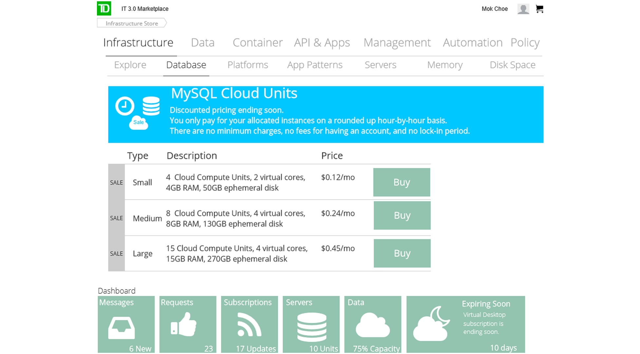Click the user profile avatar icon
This screenshot has width=640, height=354.
coord(523,9)
